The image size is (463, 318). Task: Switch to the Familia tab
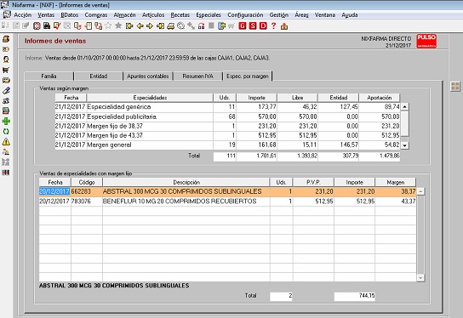click(x=49, y=77)
